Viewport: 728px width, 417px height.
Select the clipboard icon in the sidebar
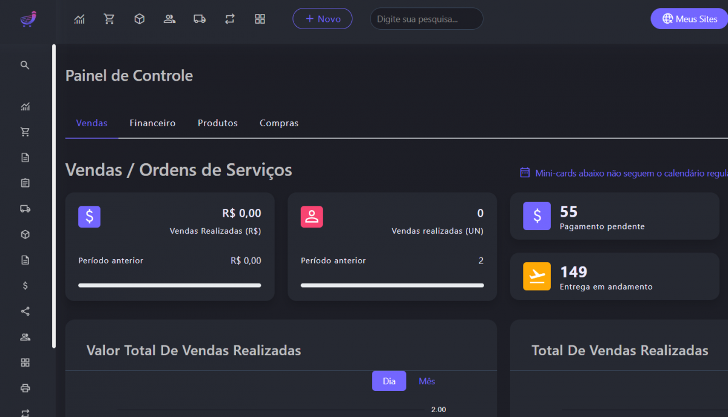(x=25, y=183)
